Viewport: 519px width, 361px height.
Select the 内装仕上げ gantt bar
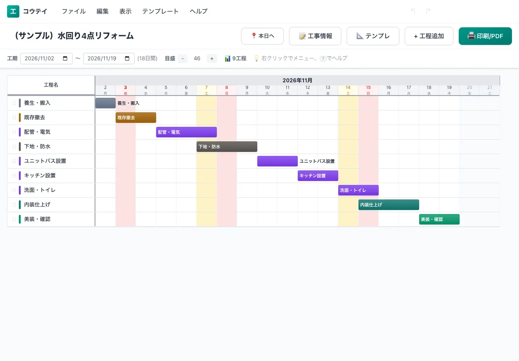388,205
